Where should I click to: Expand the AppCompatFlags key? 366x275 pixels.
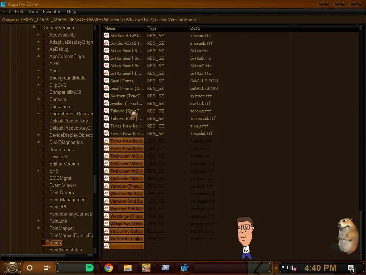(39, 56)
